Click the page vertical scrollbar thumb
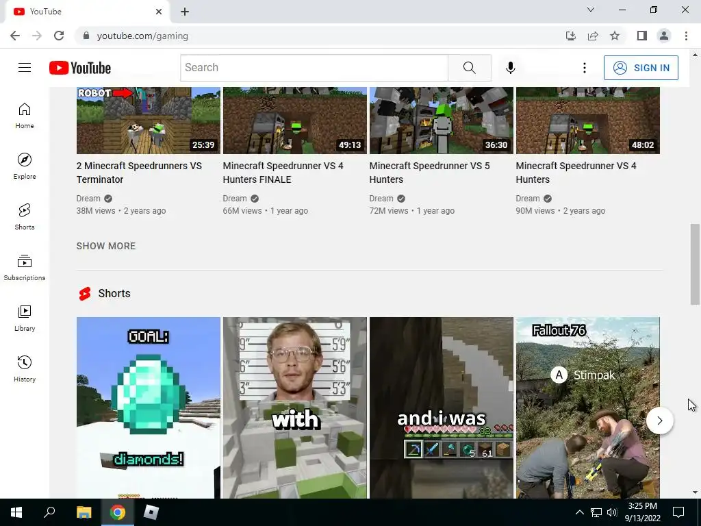 coord(695,264)
